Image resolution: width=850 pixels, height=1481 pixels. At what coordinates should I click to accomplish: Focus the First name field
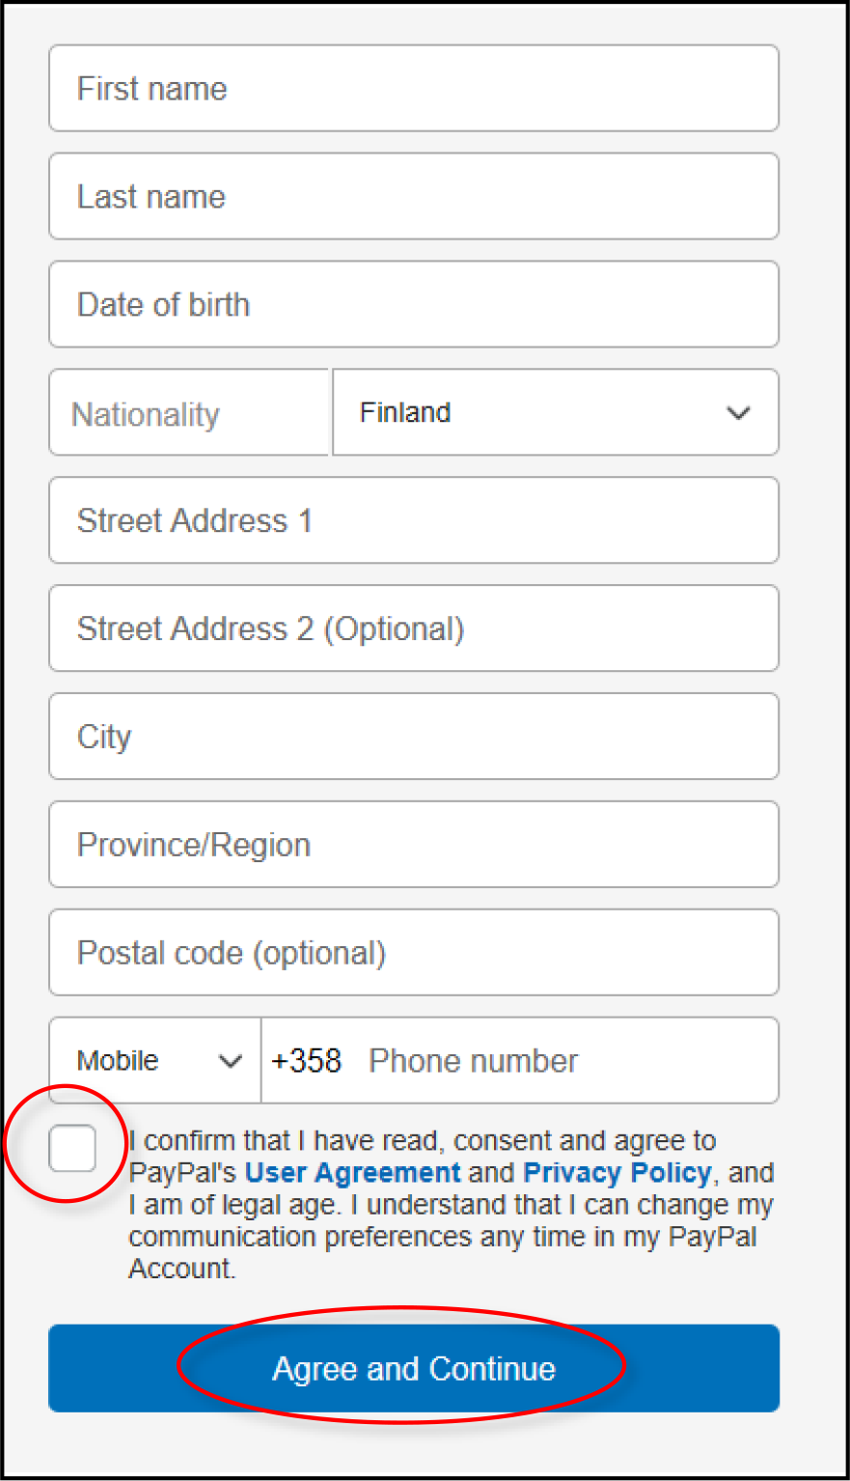(414, 89)
